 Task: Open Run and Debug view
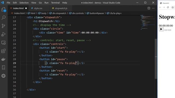[4, 34]
